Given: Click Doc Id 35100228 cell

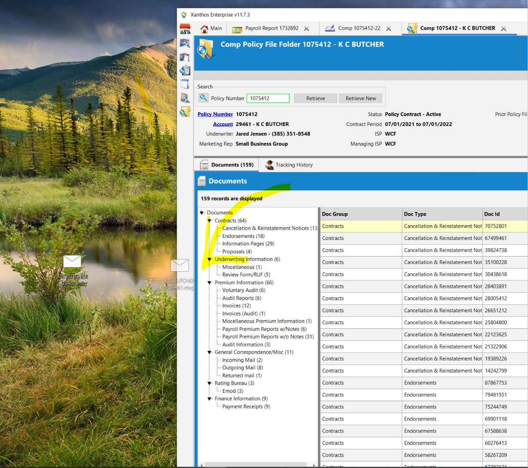Looking at the screenshot, I should pos(505,262).
